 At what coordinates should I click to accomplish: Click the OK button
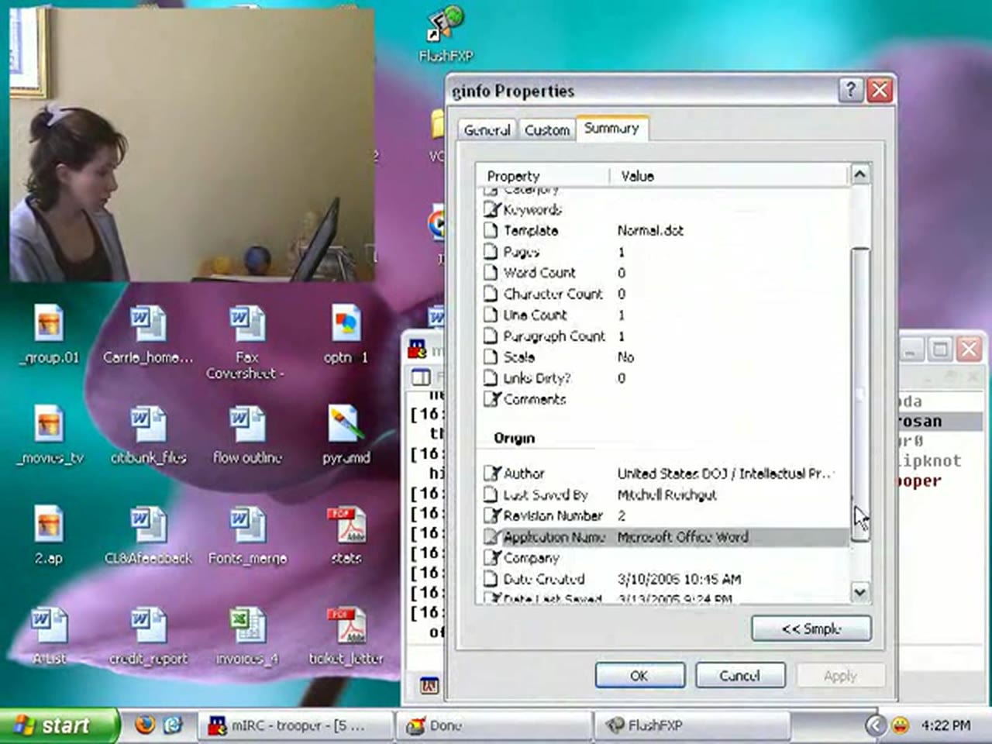639,676
